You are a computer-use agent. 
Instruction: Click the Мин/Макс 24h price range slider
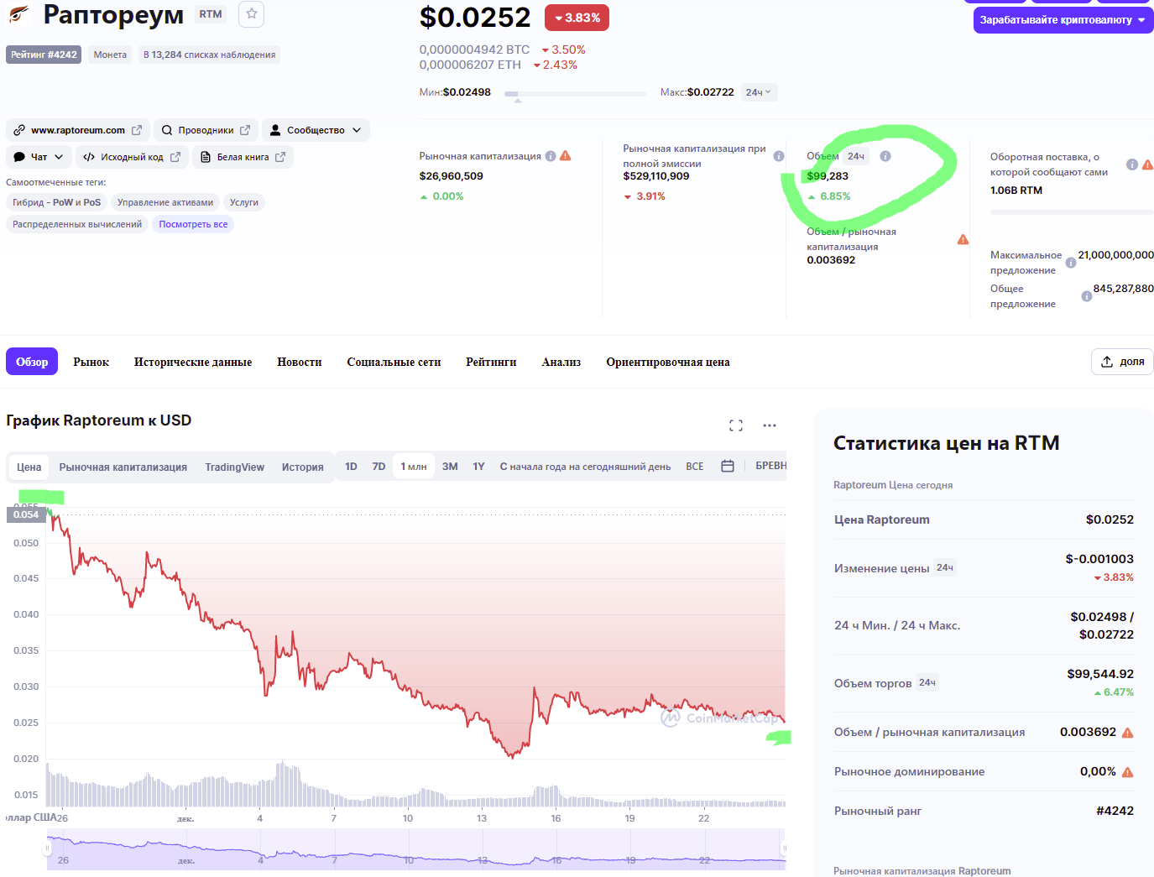click(x=576, y=93)
